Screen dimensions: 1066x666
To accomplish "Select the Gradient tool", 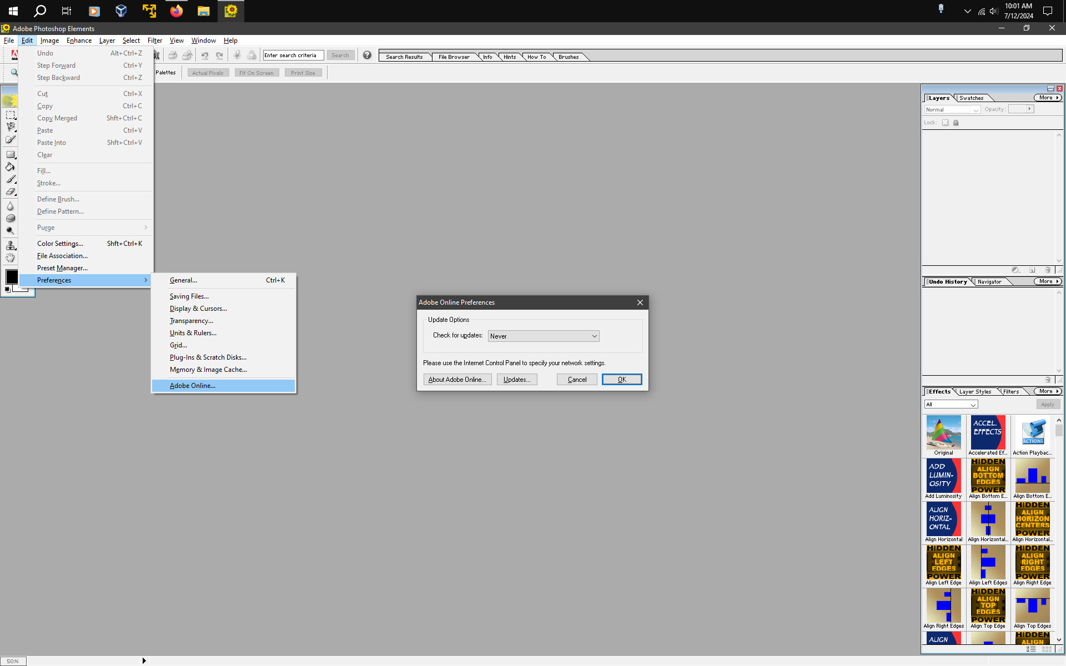I will click(11, 154).
